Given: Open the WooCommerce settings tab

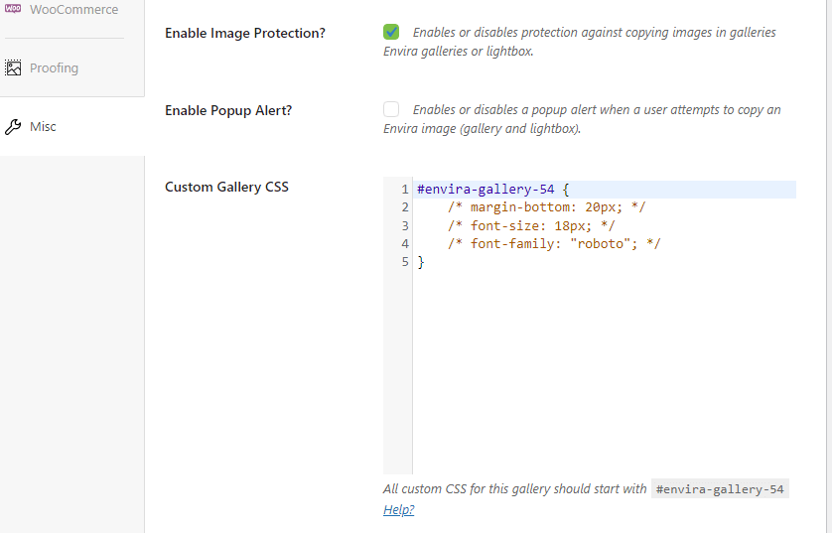Looking at the screenshot, I should [x=73, y=10].
